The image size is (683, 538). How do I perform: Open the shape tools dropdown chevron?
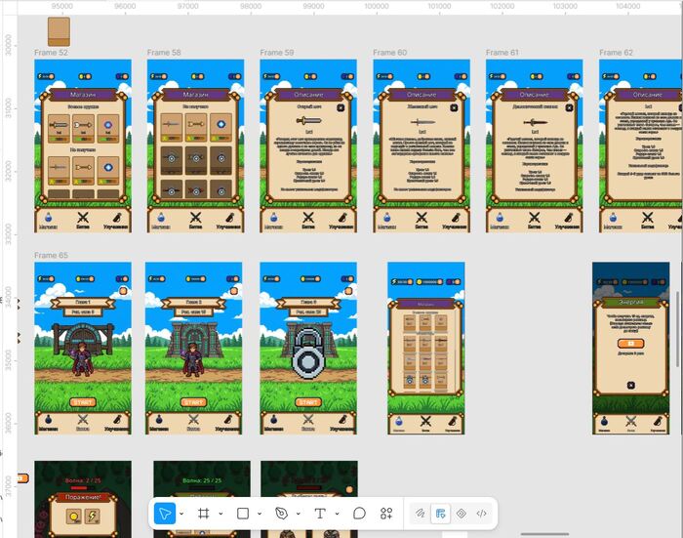[260, 514]
